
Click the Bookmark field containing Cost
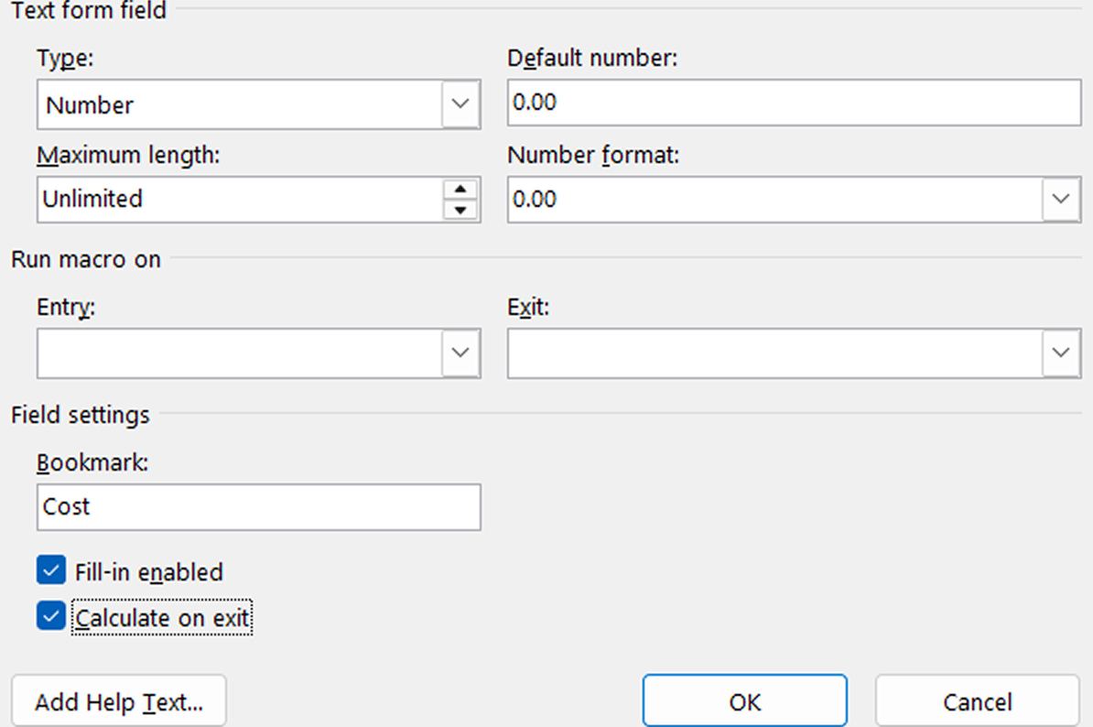click(x=258, y=507)
